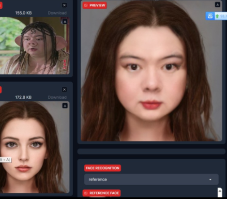
Task: Remove the 155.0 KB image with X
Action: [x=64, y=5]
